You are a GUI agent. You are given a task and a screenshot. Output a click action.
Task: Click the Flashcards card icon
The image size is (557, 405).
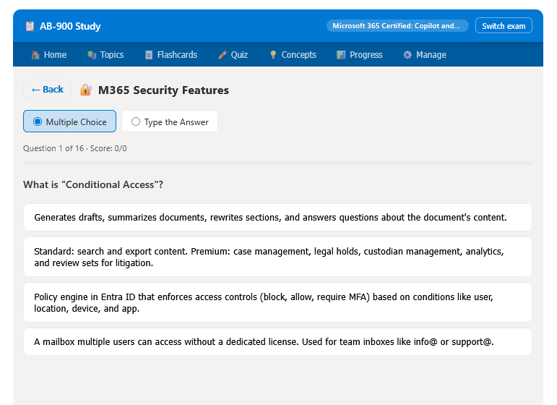(149, 55)
